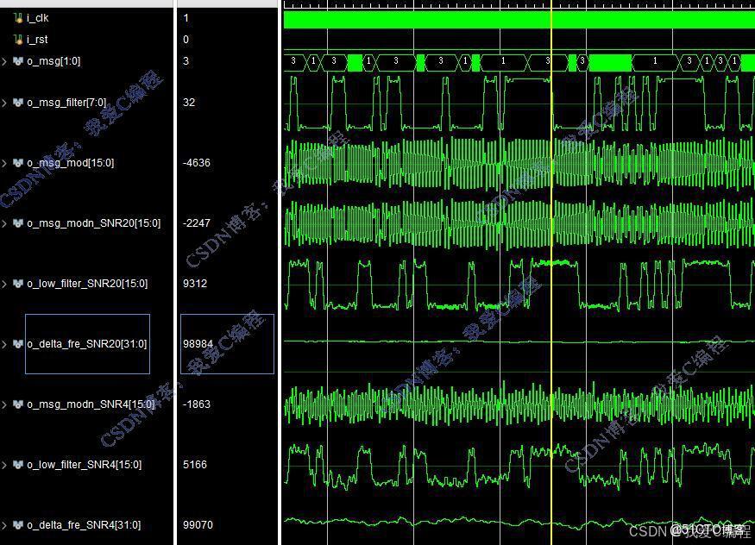Click the o_msg_mod[15:0] bus icon
The image size is (755, 545).
point(18,163)
